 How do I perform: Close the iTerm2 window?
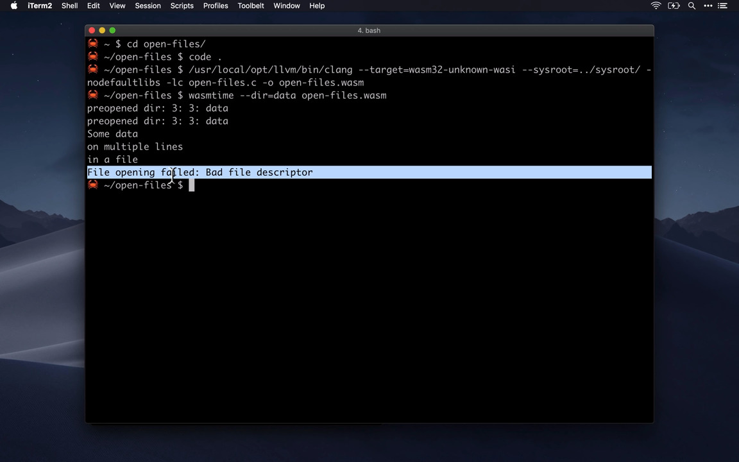coord(92,30)
